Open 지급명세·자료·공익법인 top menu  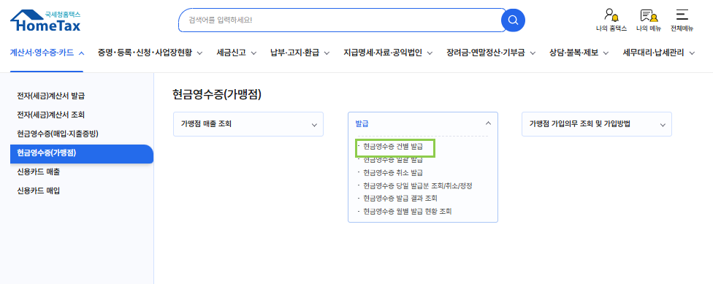388,53
